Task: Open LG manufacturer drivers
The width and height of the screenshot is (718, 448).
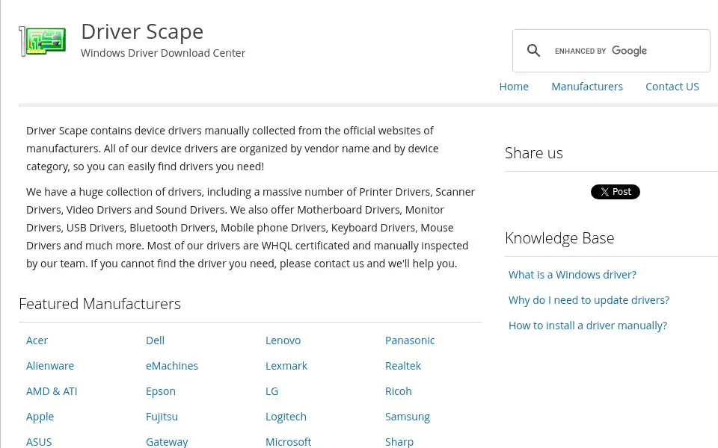Action: [x=271, y=391]
